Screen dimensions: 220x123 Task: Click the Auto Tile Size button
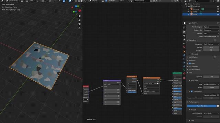pyautogui.click(x=202, y=106)
